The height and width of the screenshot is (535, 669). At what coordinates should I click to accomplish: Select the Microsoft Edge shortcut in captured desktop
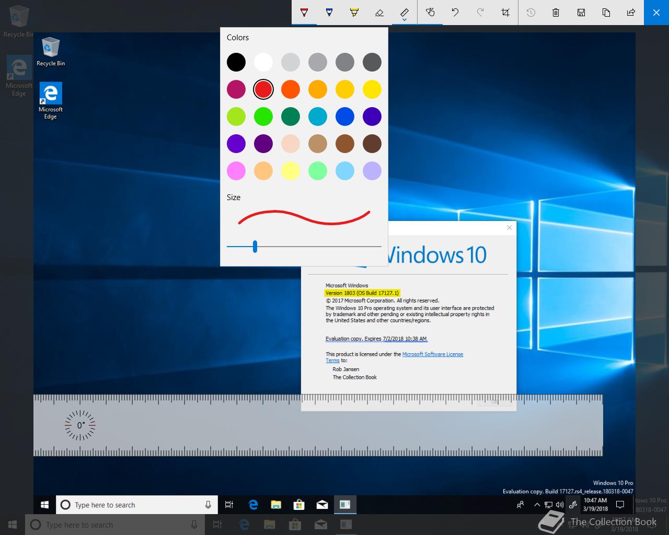[x=51, y=101]
